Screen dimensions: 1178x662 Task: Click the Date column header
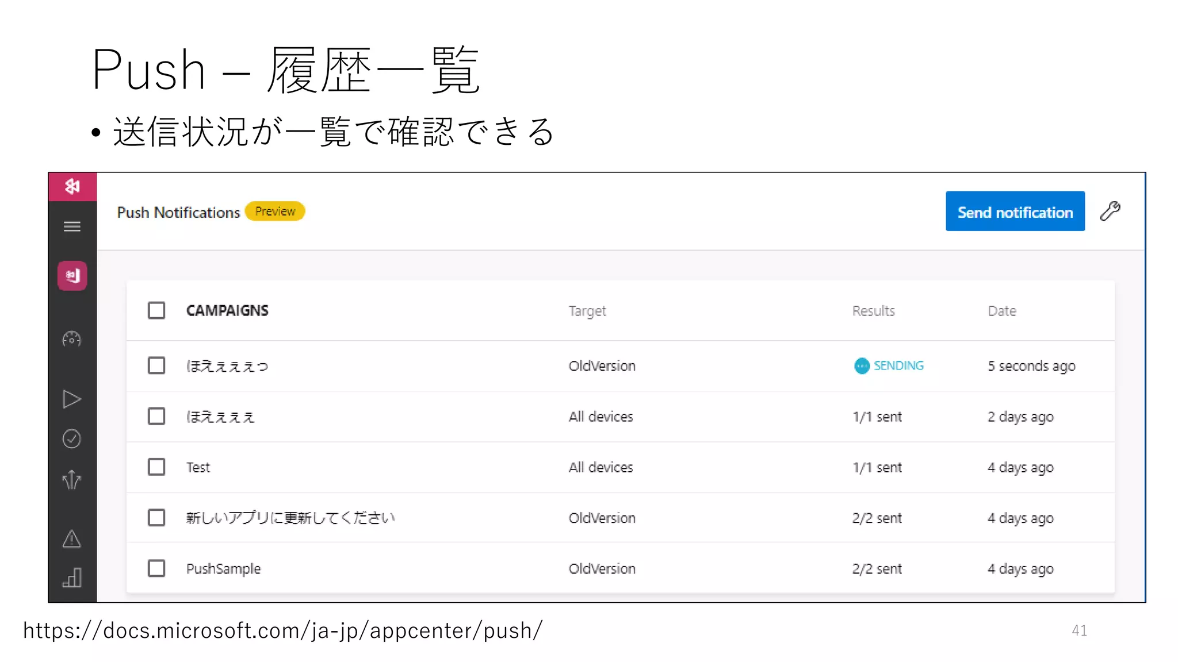tap(1002, 311)
